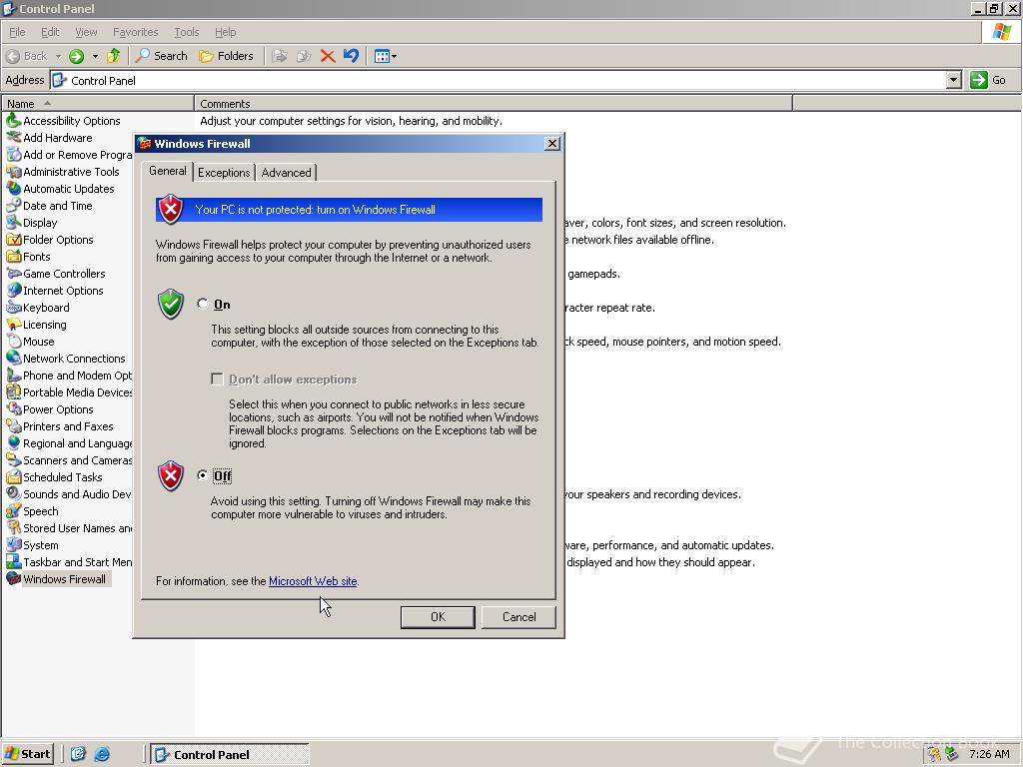The width and height of the screenshot is (1023, 767).
Task: Select the Off firewall radio button
Action: coord(202,475)
